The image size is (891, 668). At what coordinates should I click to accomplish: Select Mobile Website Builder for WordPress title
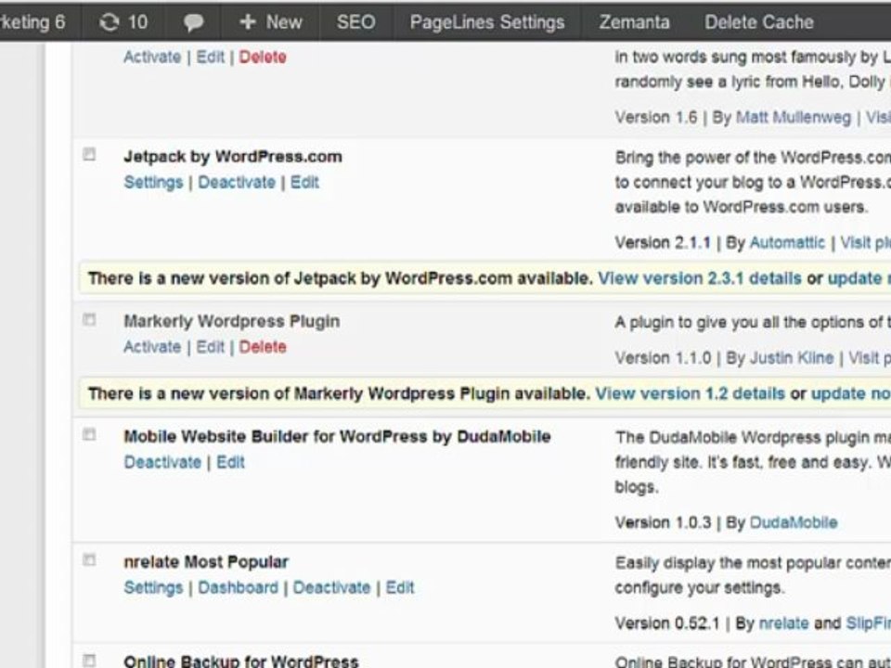coord(338,436)
